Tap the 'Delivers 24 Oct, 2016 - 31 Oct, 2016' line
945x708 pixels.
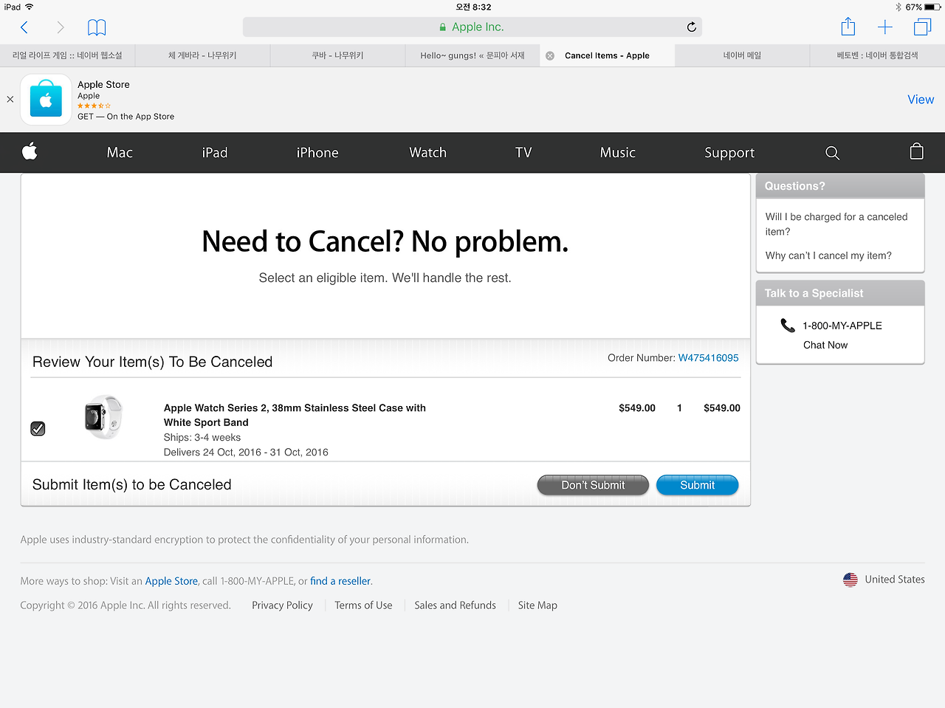pyautogui.click(x=246, y=453)
